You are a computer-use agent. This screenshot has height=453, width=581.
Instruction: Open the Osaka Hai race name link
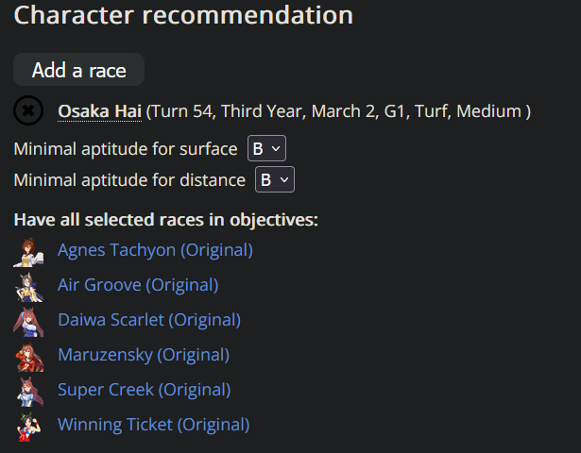point(100,111)
